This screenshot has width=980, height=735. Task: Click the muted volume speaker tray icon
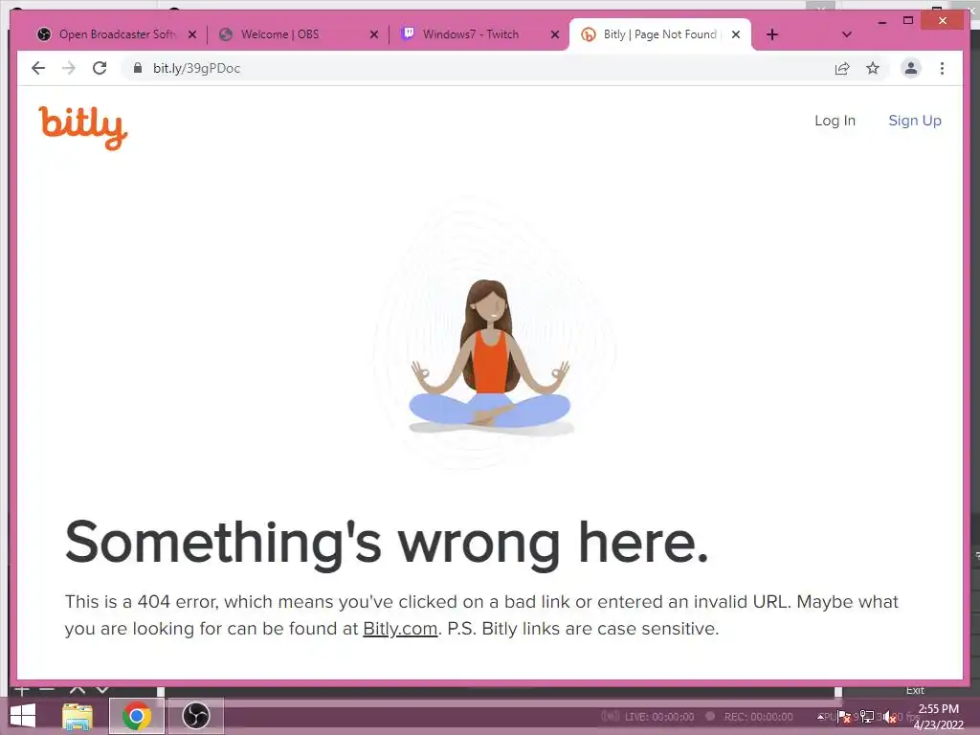coord(890,717)
